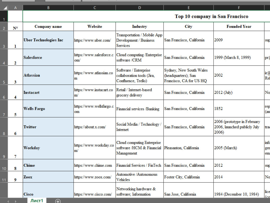Select the 'Twitter' company cell
The image size is (270, 203).
[x=48, y=127]
